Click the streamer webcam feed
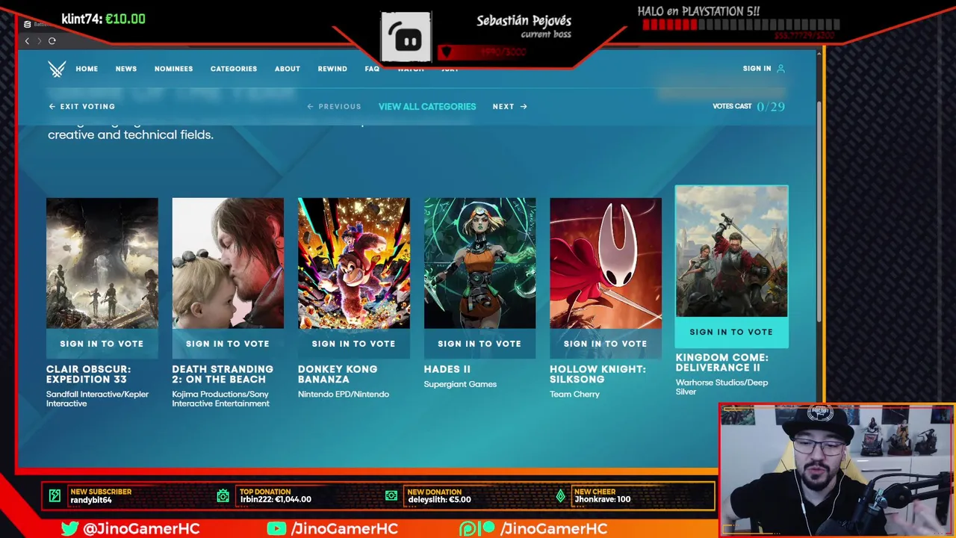This screenshot has height=538, width=956. coord(836,470)
